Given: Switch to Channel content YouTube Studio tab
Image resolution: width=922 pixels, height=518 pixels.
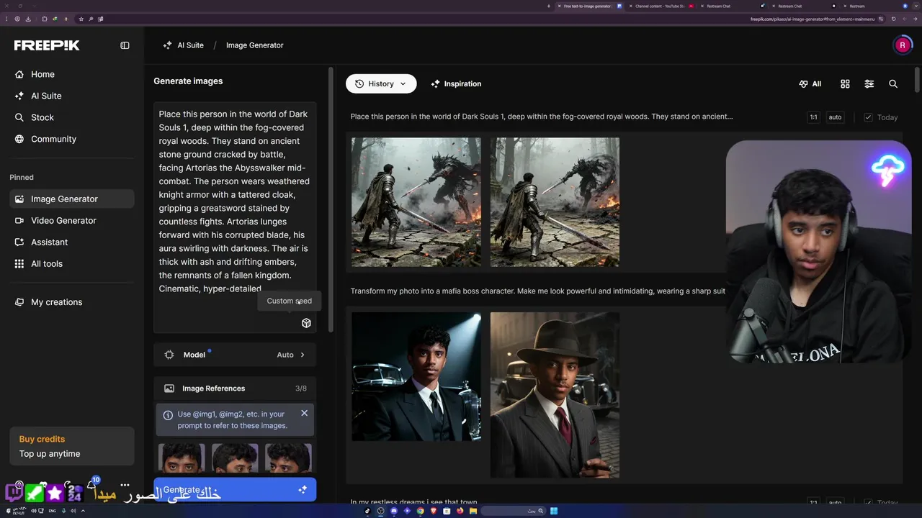Looking at the screenshot, I should pyautogui.click(x=660, y=6).
